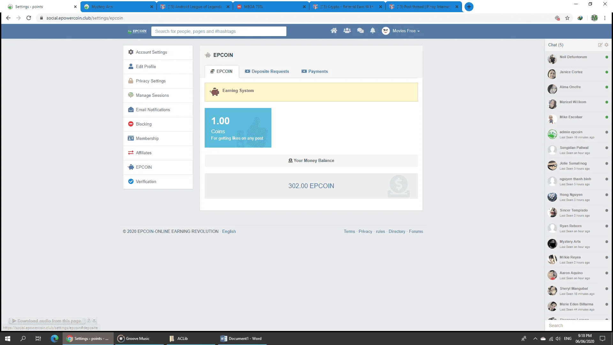Open Email Notifications in the sidebar

point(158,110)
